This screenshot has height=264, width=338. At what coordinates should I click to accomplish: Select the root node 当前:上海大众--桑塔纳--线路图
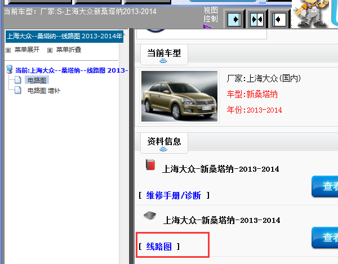[72, 70]
